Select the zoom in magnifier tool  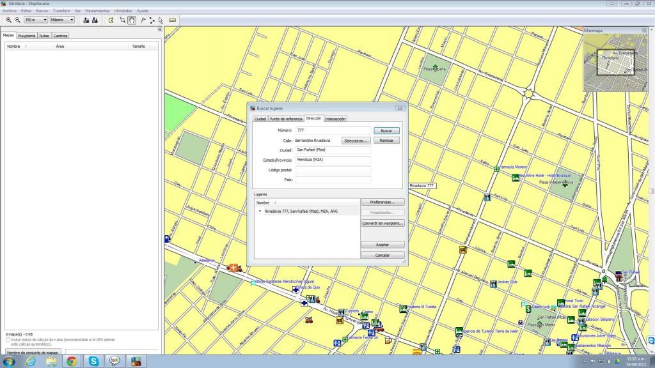tap(8, 20)
